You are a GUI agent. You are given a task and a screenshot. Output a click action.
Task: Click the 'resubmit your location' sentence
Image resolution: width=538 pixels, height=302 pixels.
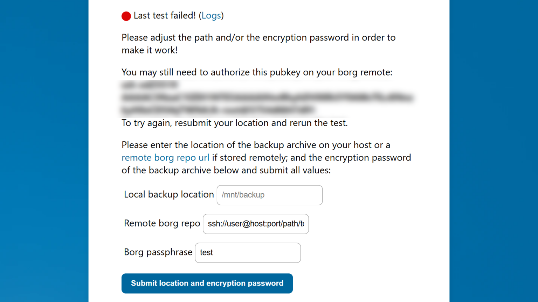(x=234, y=123)
